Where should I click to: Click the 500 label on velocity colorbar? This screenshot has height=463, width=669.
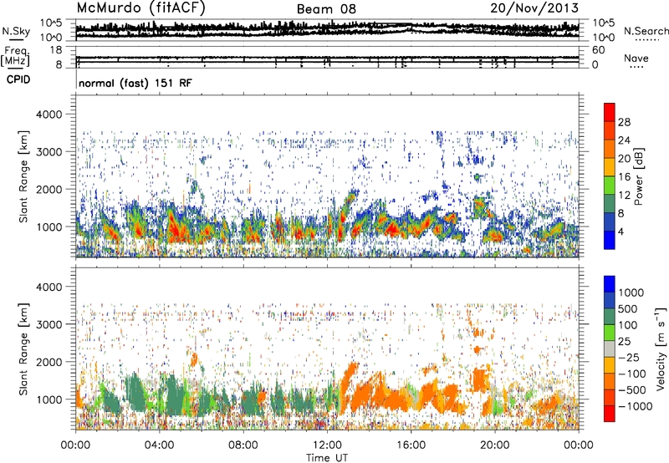pos(628,309)
